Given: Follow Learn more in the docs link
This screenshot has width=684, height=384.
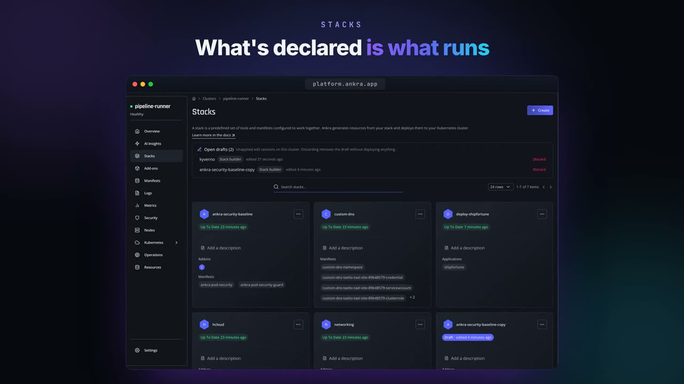Looking at the screenshot, I should [x=213, y=135].
